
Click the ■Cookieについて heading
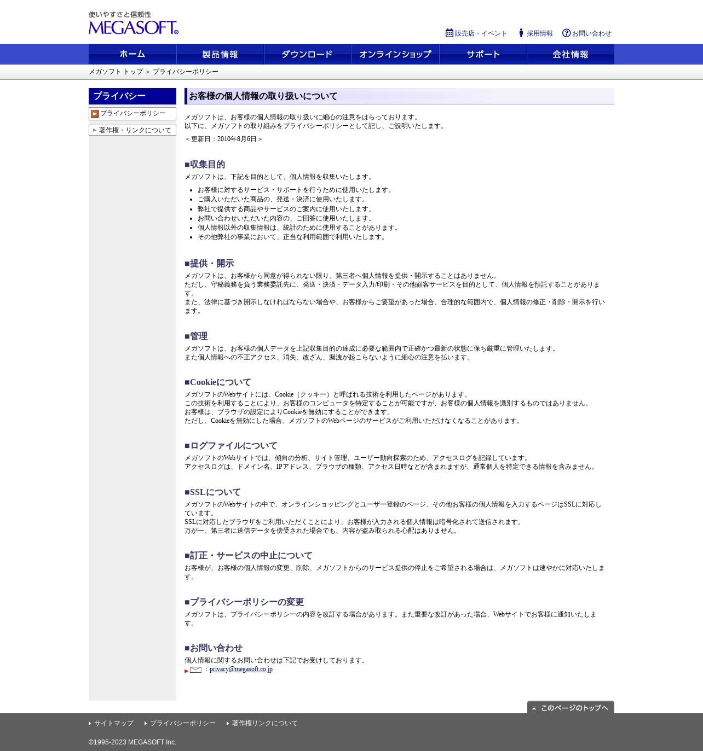pos(218,382)
